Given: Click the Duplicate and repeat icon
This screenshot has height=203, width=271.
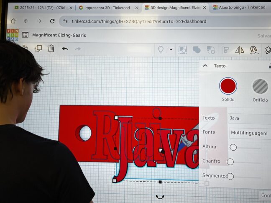Looking at the screenshot, I should point(38,49).
